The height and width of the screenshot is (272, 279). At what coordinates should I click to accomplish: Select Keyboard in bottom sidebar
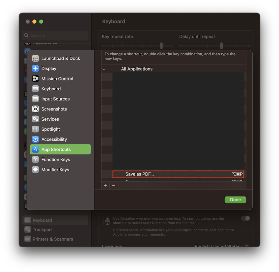(55, 220)
